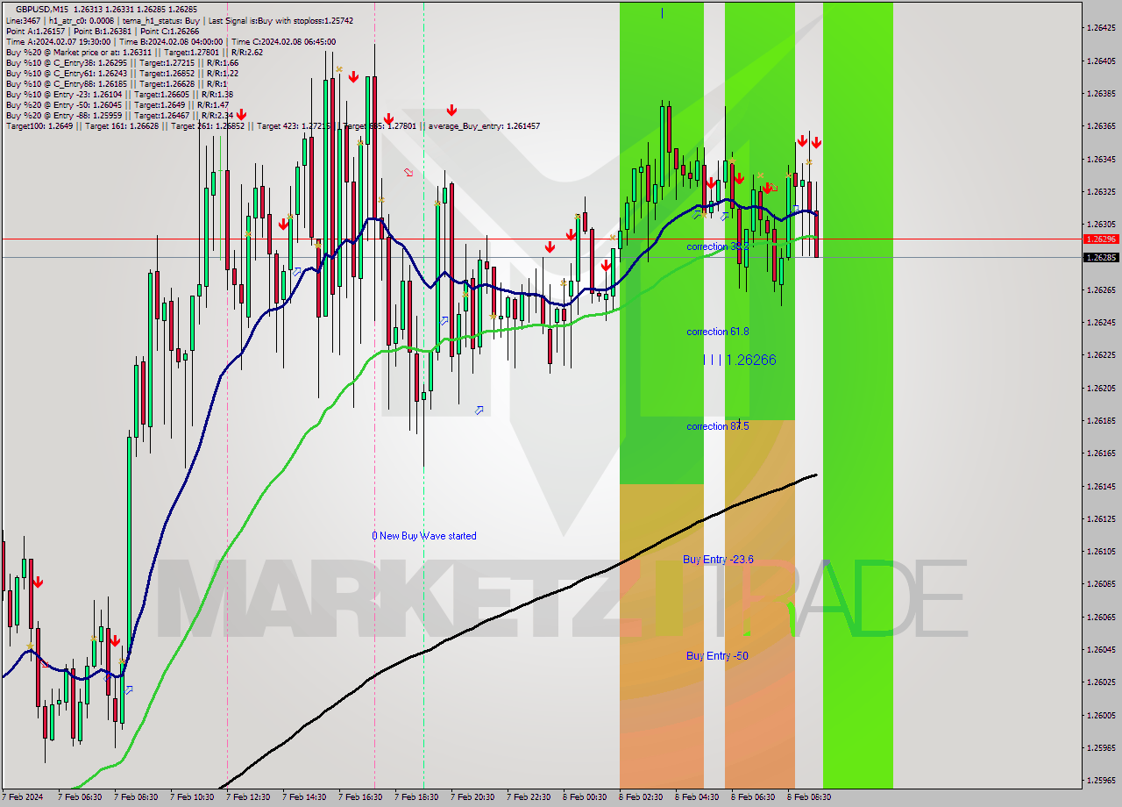The height and width of the screenshot is (807, 1122).
Task: Click the correction 87.5 chart label
Action: click(717, 426)
